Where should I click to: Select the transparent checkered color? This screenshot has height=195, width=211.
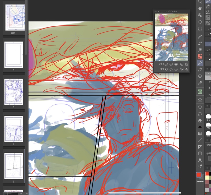pyautogui.click(x=200, y=182)
